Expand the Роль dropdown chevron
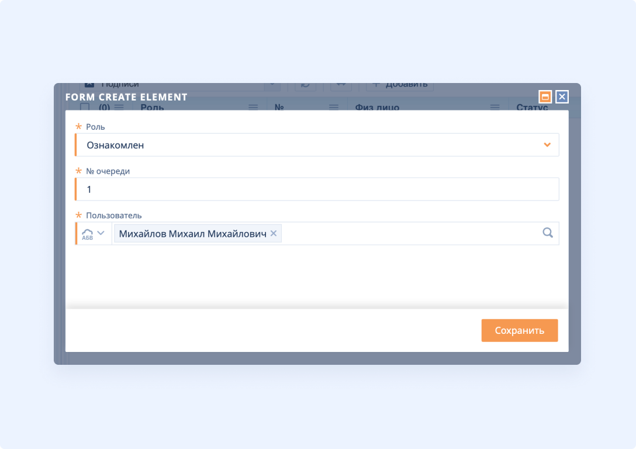The height and width of the screenshot is (449, 636). (547, 145)
